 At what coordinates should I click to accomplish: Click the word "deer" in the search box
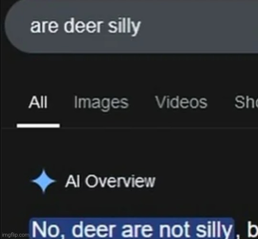(x=84, y=26)
